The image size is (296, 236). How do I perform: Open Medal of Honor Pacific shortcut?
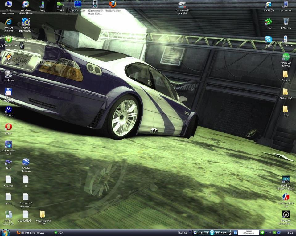click(286, 218)
